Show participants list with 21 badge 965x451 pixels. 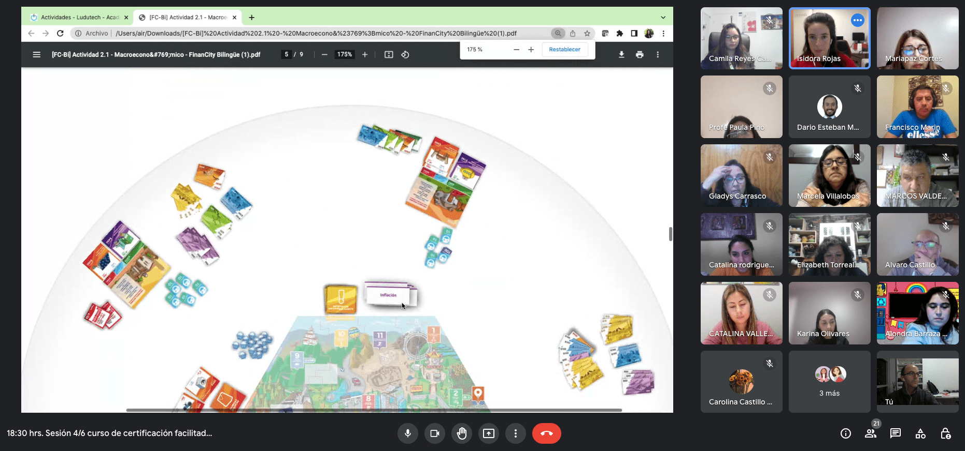(x=871, y=433)
